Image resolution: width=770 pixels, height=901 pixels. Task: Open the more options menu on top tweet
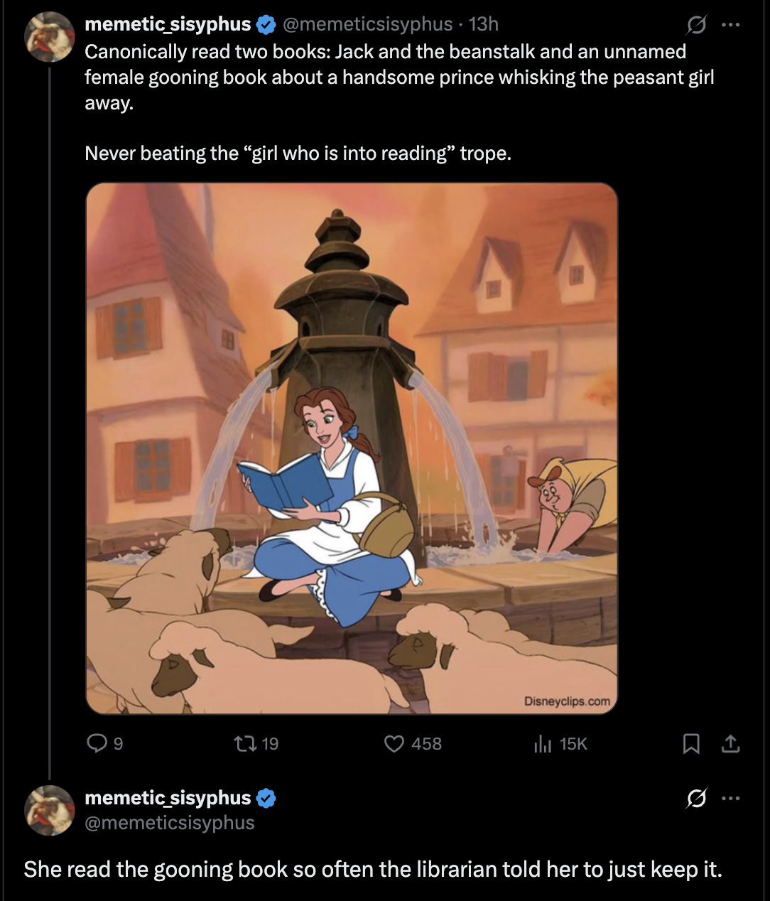[x=730, y=25]
